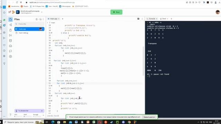Click code line 51 for loop

(70, 83)
